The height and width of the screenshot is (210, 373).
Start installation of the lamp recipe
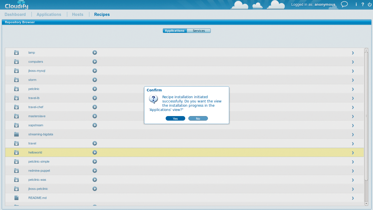tap(94, 52)
